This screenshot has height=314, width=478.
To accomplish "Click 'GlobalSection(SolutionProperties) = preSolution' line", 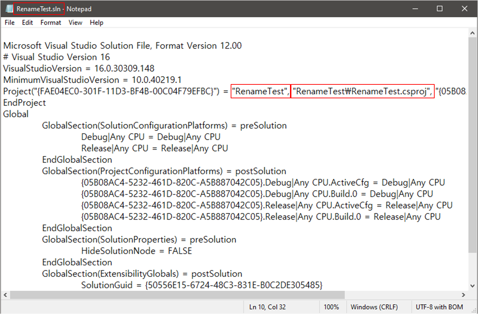I will (x=139, y=240).
